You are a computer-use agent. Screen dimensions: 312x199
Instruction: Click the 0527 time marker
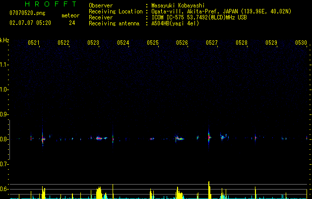pos(212,43)
